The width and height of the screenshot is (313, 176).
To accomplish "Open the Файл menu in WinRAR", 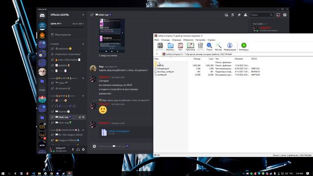I will [156, 40].
